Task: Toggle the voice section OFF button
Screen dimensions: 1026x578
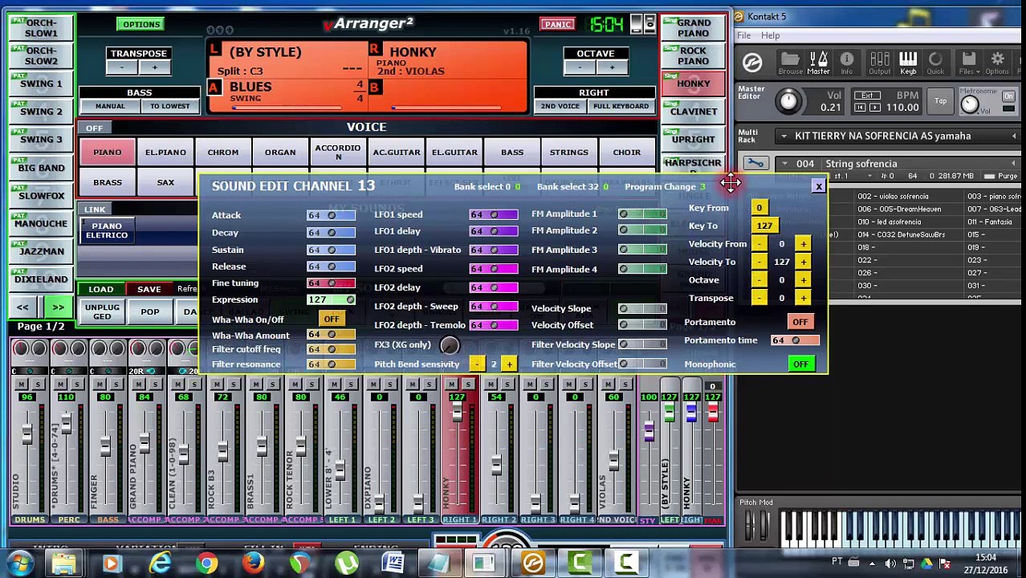Action: (94, 128)
